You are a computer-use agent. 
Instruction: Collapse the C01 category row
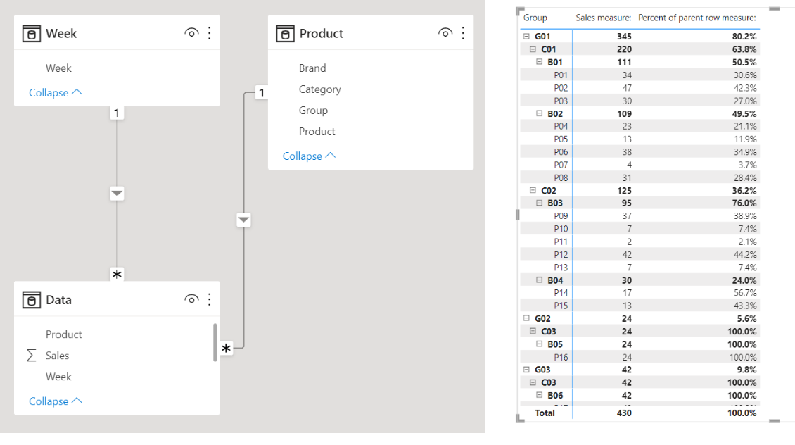coord(533,49)
